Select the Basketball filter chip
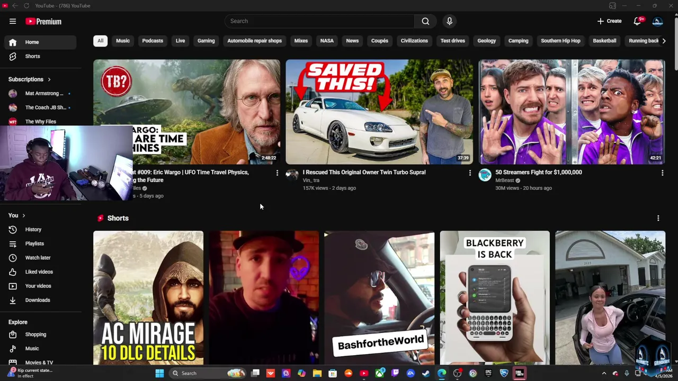This screenshot has height=381, width=678. pyautogui.click(x=604, y=41)
